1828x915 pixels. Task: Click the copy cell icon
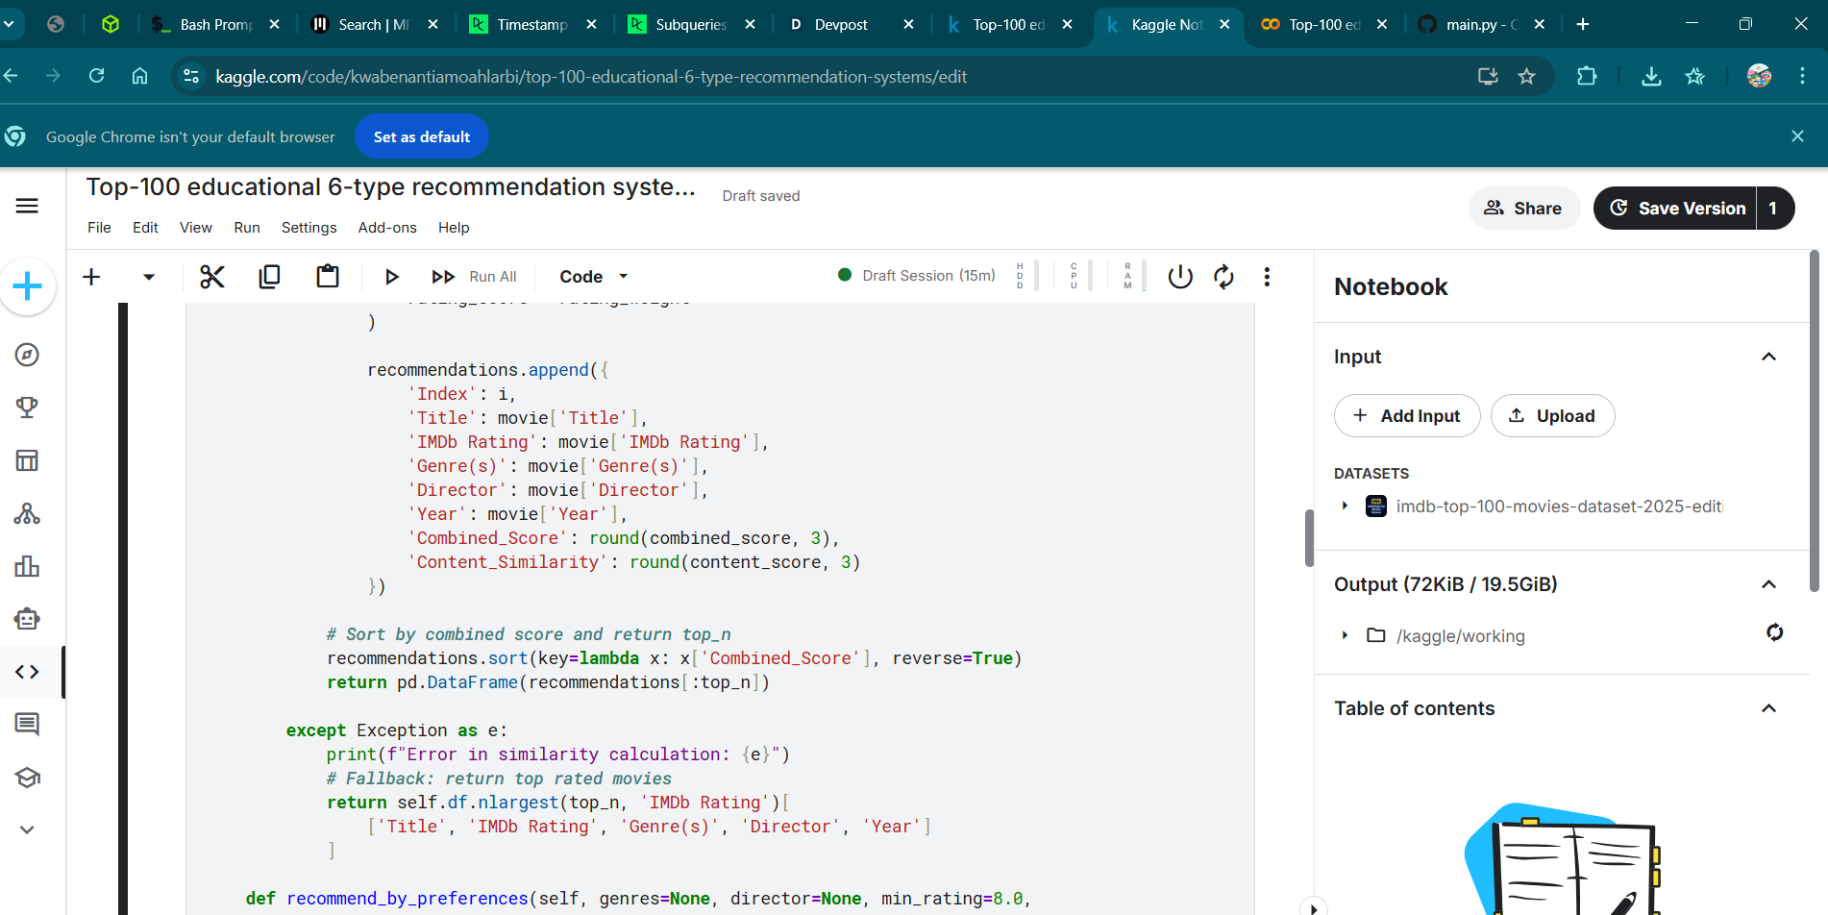point(269,277)
